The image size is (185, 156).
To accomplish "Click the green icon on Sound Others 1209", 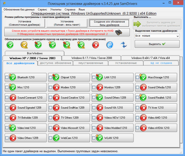I will click(x=100, y=98).
